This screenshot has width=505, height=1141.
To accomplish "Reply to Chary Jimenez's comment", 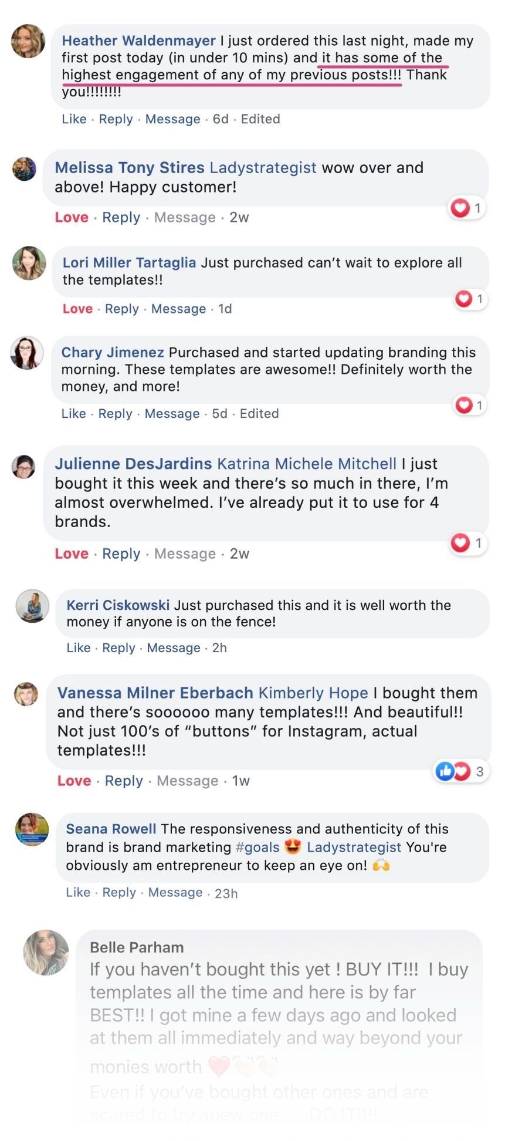I will click(x=115, y=414).
